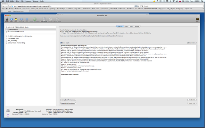
Task: Click the Clear History button
Action: click(x=192, y=43)
